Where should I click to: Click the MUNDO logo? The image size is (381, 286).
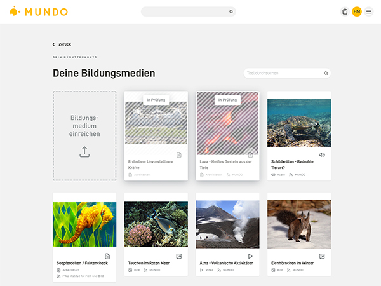pos(39,11)
